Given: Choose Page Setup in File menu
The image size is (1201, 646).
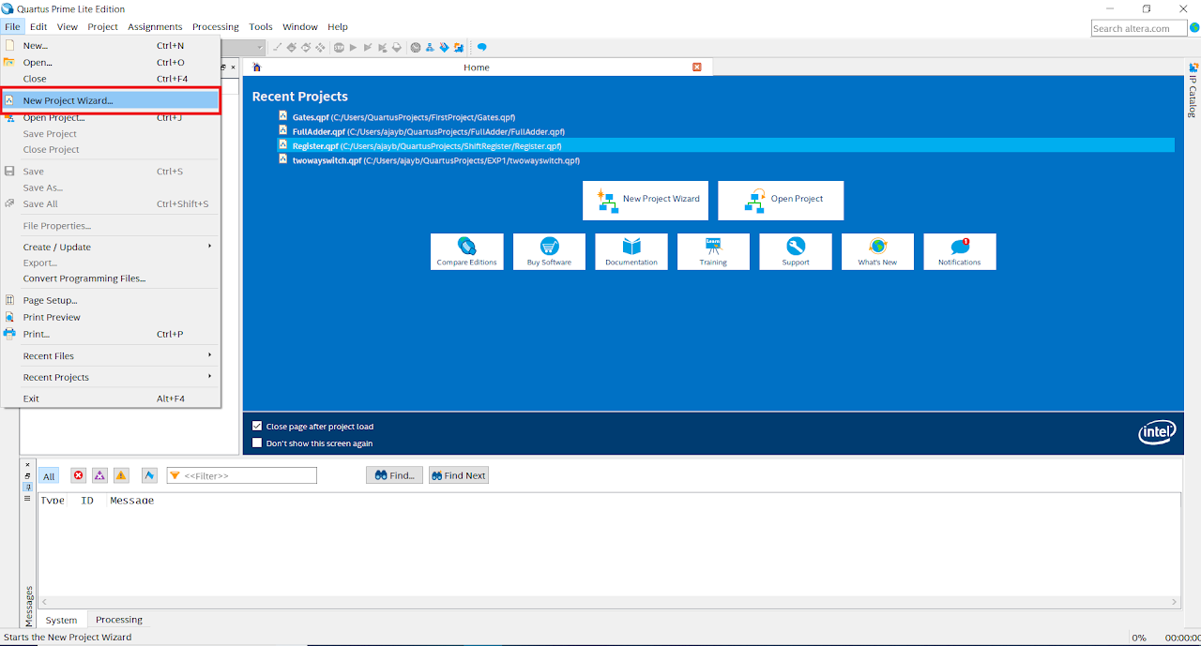Looking at the screenshot, I should click(x=111, y=300).
